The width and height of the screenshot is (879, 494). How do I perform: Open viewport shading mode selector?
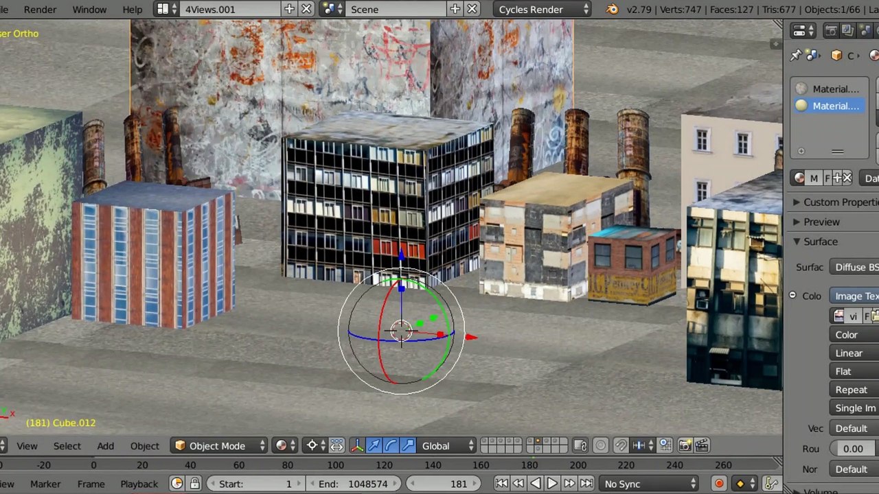tap(285, 446)
